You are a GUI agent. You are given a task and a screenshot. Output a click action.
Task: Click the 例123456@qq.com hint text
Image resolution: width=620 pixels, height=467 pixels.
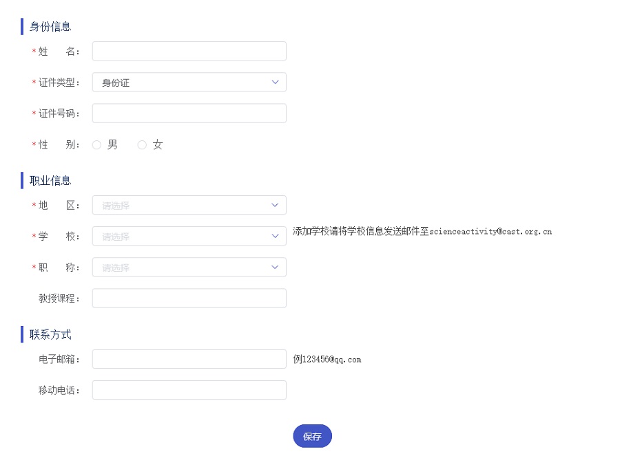click(x=327, y=359)
